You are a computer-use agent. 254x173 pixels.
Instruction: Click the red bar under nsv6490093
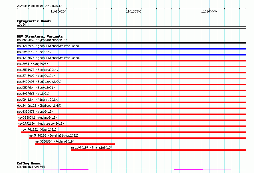point(131,85)
